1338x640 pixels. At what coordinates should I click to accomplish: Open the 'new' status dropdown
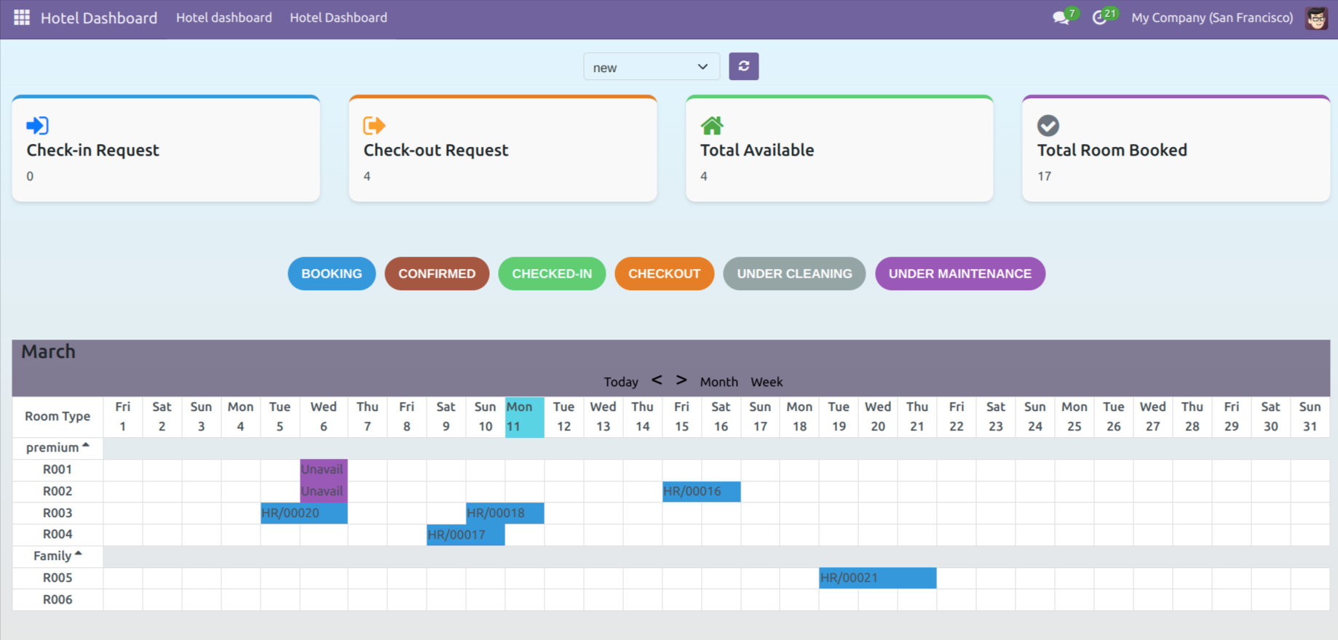[651, 67]
